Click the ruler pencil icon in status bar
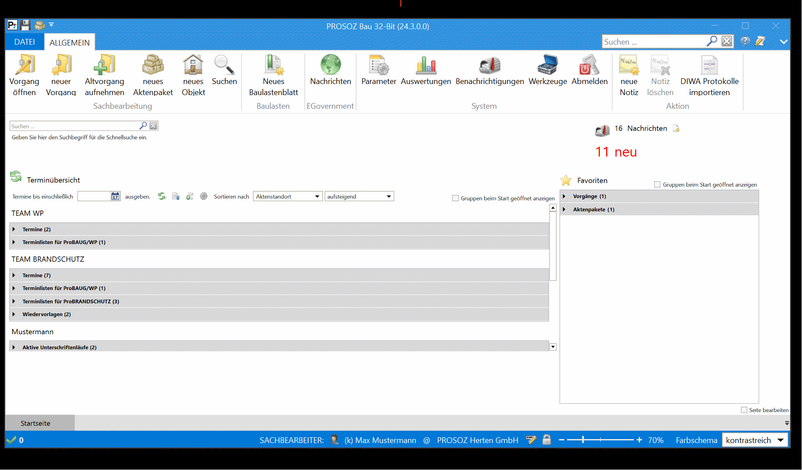This screenshot has height=470, width=802. 531,439
